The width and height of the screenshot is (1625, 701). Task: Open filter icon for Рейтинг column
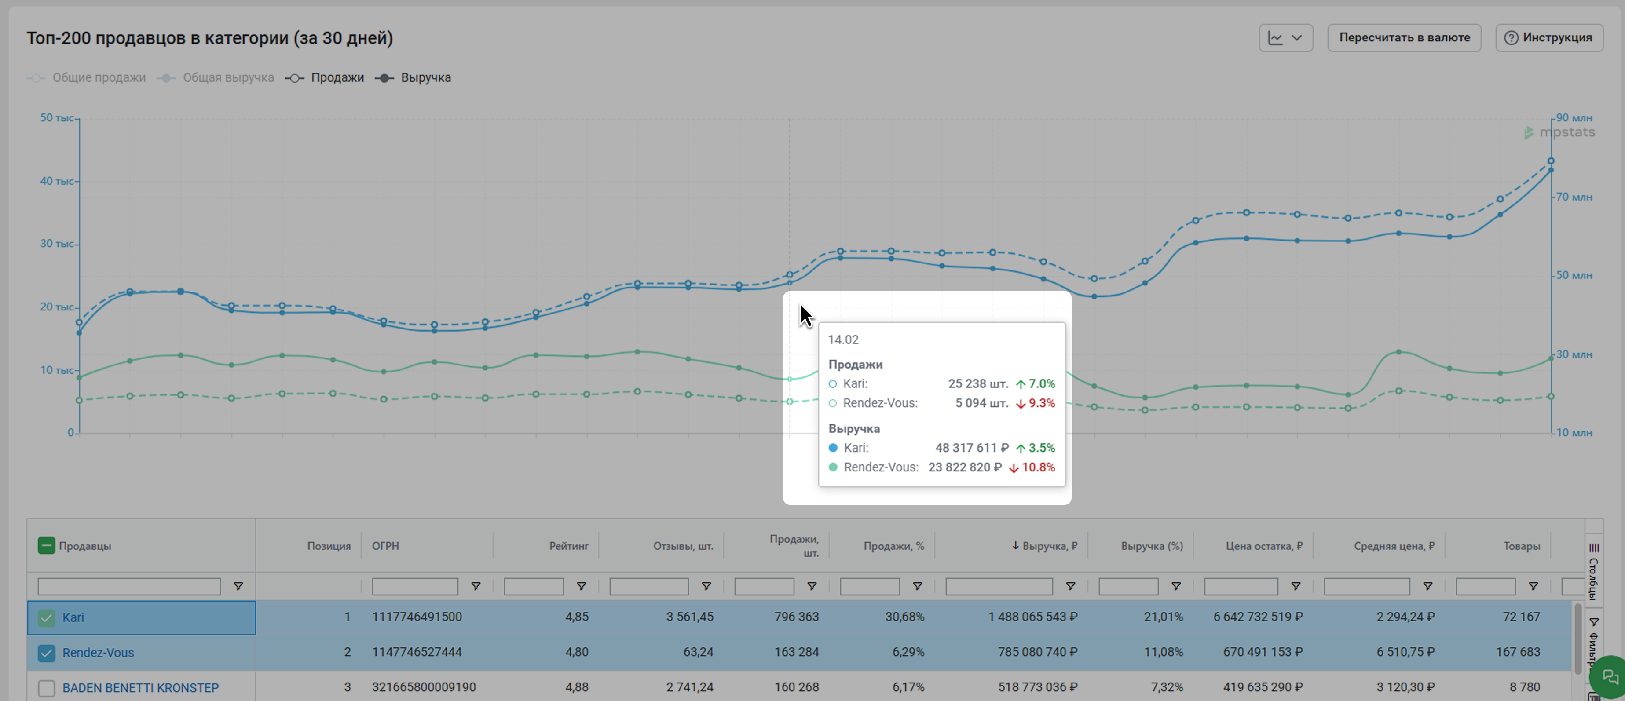pyautogui.click(x=581, y=586)
